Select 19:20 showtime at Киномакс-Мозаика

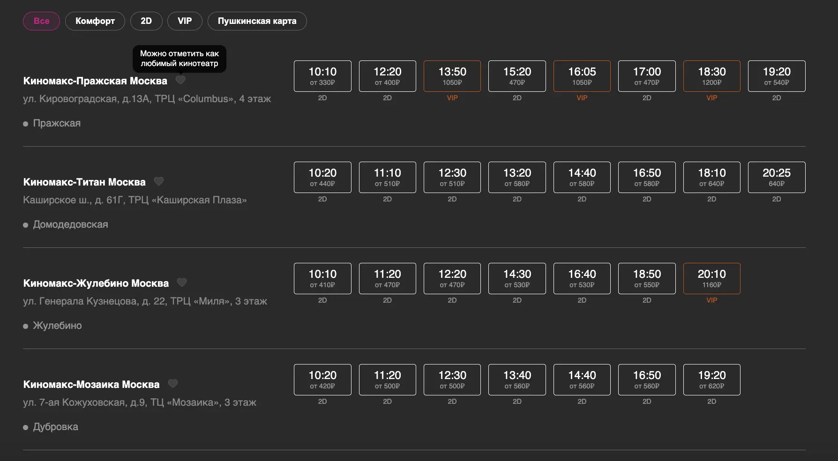(x=711, y=379)
